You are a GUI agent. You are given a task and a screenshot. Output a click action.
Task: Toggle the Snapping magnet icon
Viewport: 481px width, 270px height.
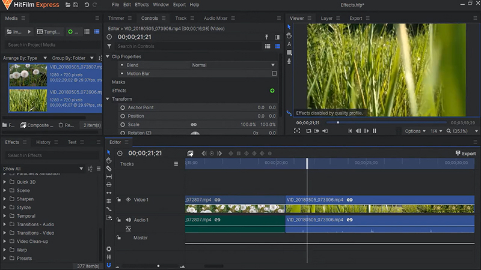click(109, 265)
